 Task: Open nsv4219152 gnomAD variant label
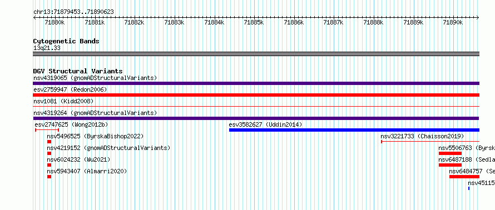coord(108,148)
